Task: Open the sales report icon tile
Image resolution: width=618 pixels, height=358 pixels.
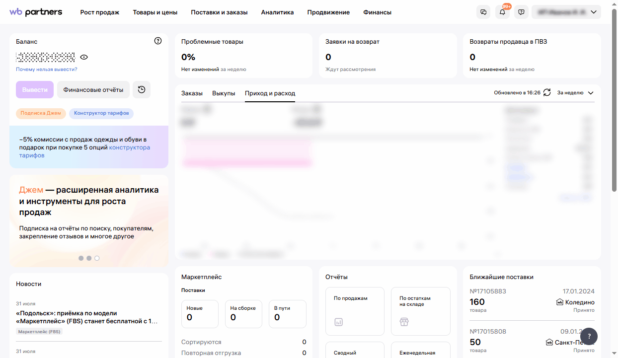Action: pos(355,311)
